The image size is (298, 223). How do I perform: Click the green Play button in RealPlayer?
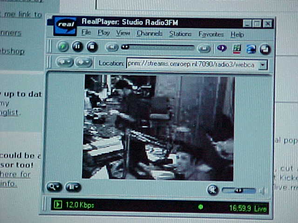pos(63,46)
